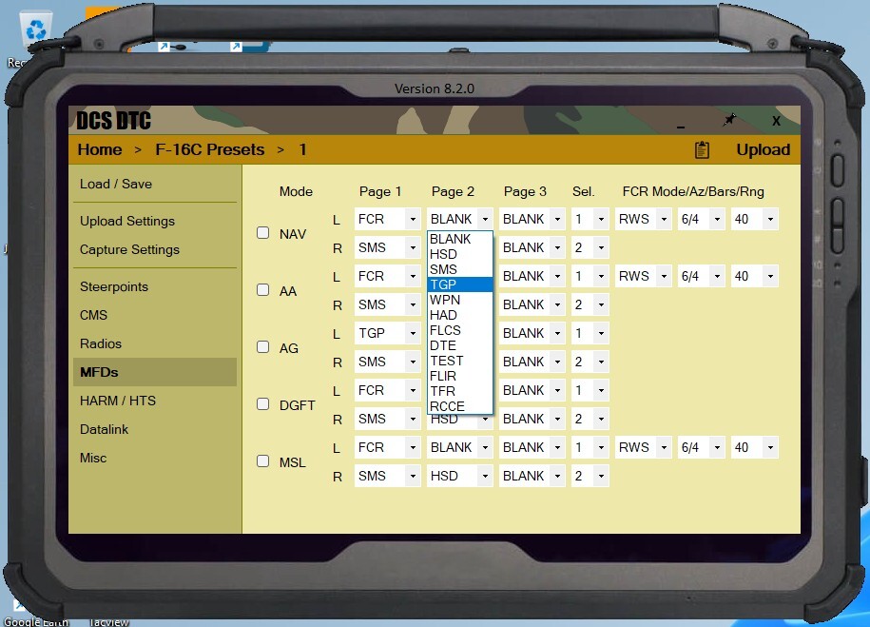This screenshot has height=627, width=870.
Task: Enable the DGFT mode checkbox
Action: [x=263, y=403]
